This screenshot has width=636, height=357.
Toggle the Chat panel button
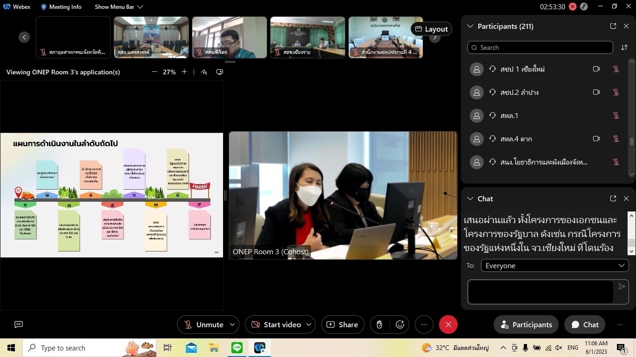point(585,324)
